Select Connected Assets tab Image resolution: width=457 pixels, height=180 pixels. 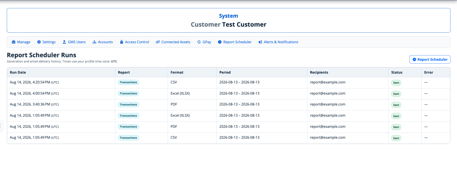(x=173, y=42)
